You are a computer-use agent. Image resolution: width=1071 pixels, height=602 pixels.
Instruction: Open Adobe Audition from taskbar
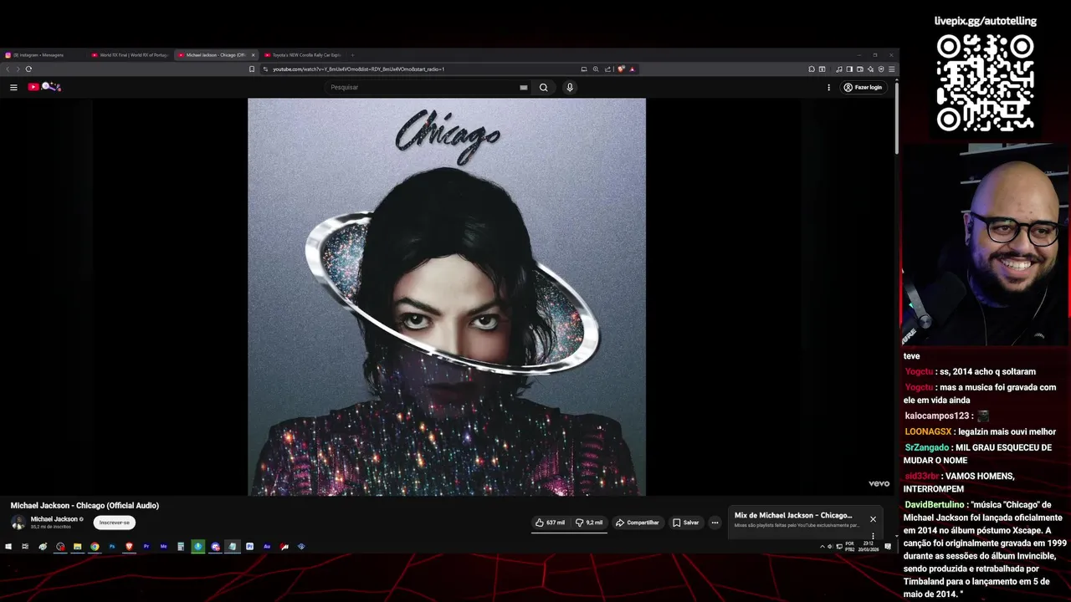pyautogui.click(x=267, y=547)
